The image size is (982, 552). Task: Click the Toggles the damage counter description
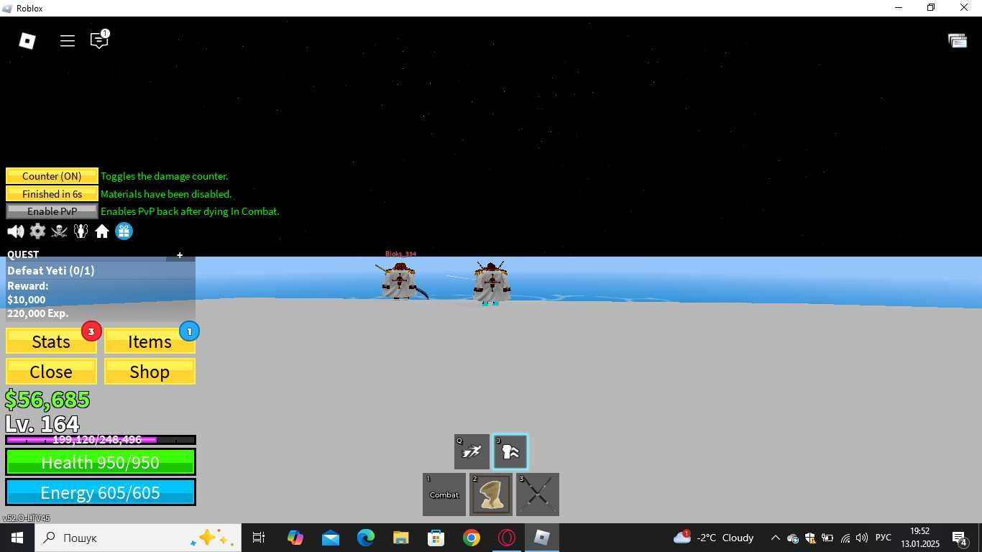coord(165,176)
